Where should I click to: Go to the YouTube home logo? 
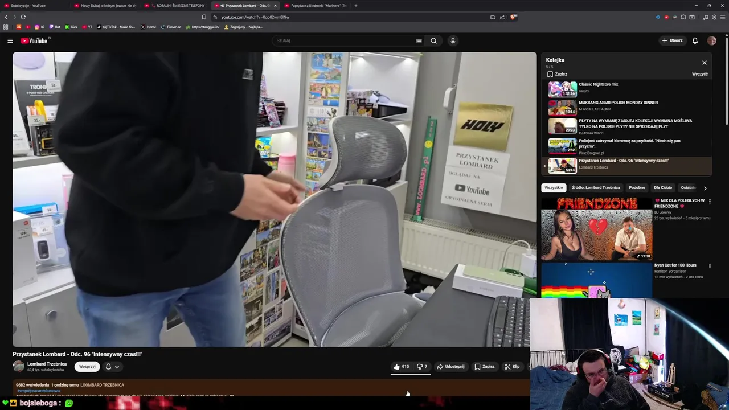click(x=35, y=40)
